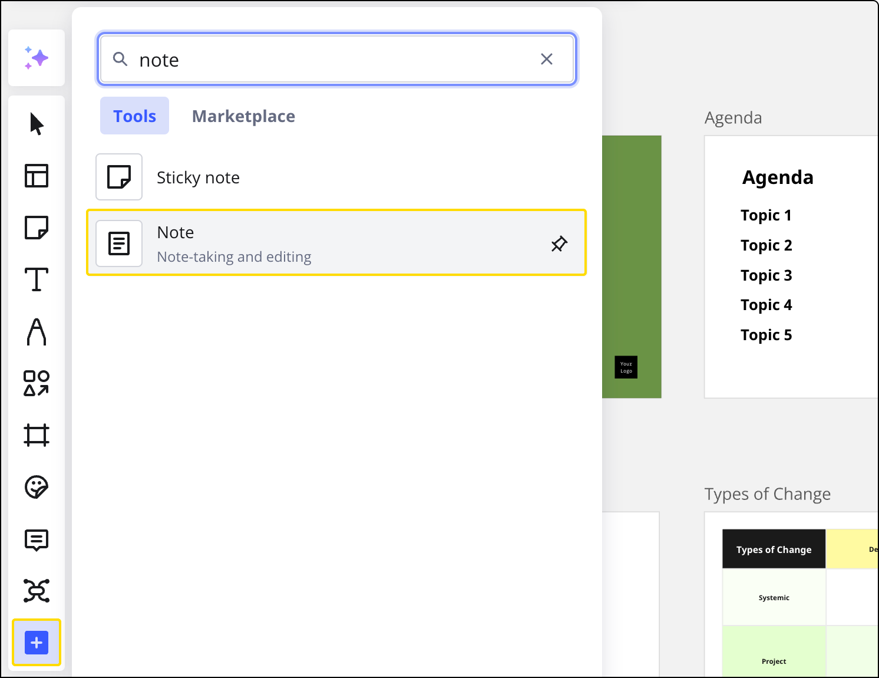
Task: Select the Sticky note search result
Action: coord(198,177)
